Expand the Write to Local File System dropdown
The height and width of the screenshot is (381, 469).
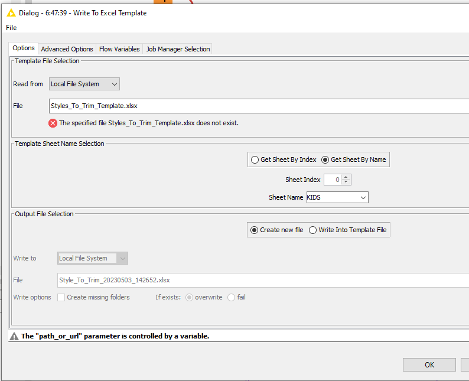tap(92, 258)
